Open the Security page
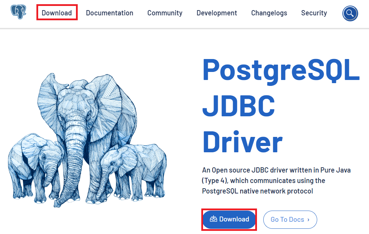The height and width of the screenshot is (234, 369). (314, 13)
